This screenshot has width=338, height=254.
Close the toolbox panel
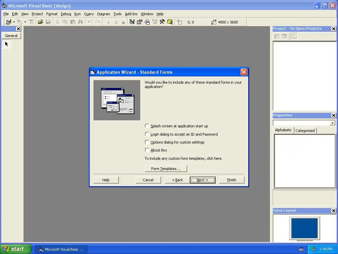click(x=18, y=29)
